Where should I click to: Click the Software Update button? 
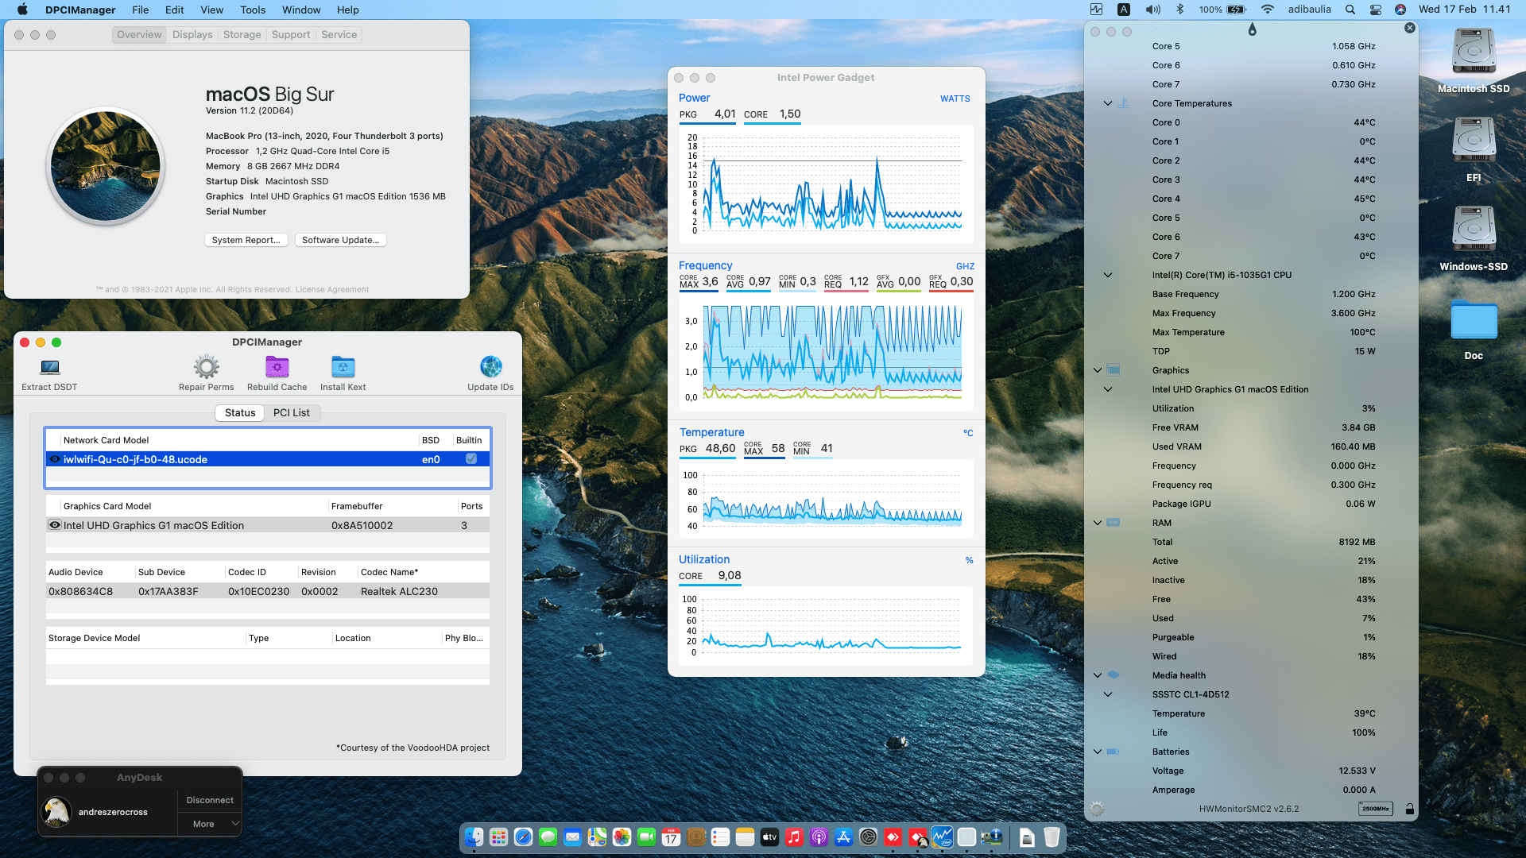click(340, 240)
